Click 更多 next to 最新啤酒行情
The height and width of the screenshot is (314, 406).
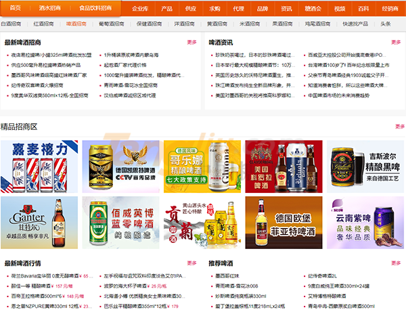pos(192,263)
